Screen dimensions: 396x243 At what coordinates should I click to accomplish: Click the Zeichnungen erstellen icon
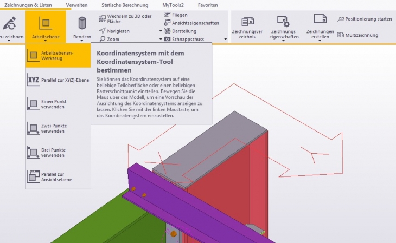[320, 19]
